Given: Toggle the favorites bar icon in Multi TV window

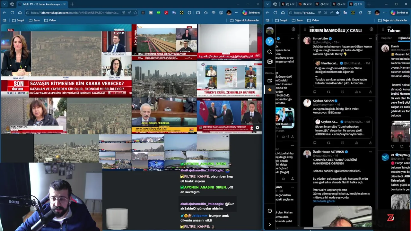Looking at the screenshot, I should (205, 13).
